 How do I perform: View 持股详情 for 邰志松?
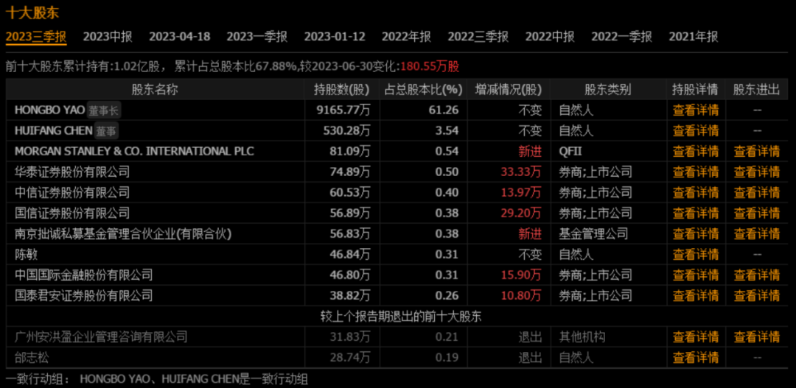pos(696,358)
